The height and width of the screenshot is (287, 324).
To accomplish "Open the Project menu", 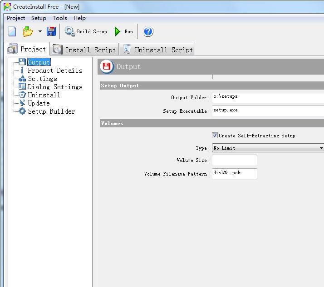I will 16,18.
